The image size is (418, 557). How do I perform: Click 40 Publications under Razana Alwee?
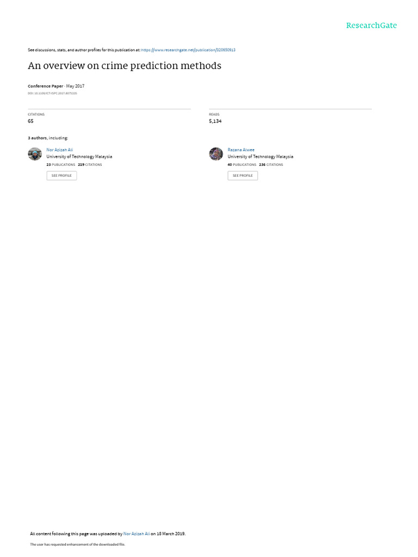[242, 165]
